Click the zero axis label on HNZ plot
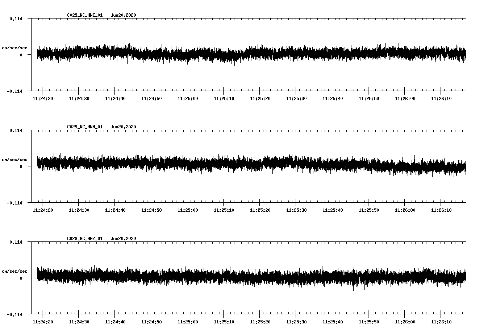 [21, 278]
